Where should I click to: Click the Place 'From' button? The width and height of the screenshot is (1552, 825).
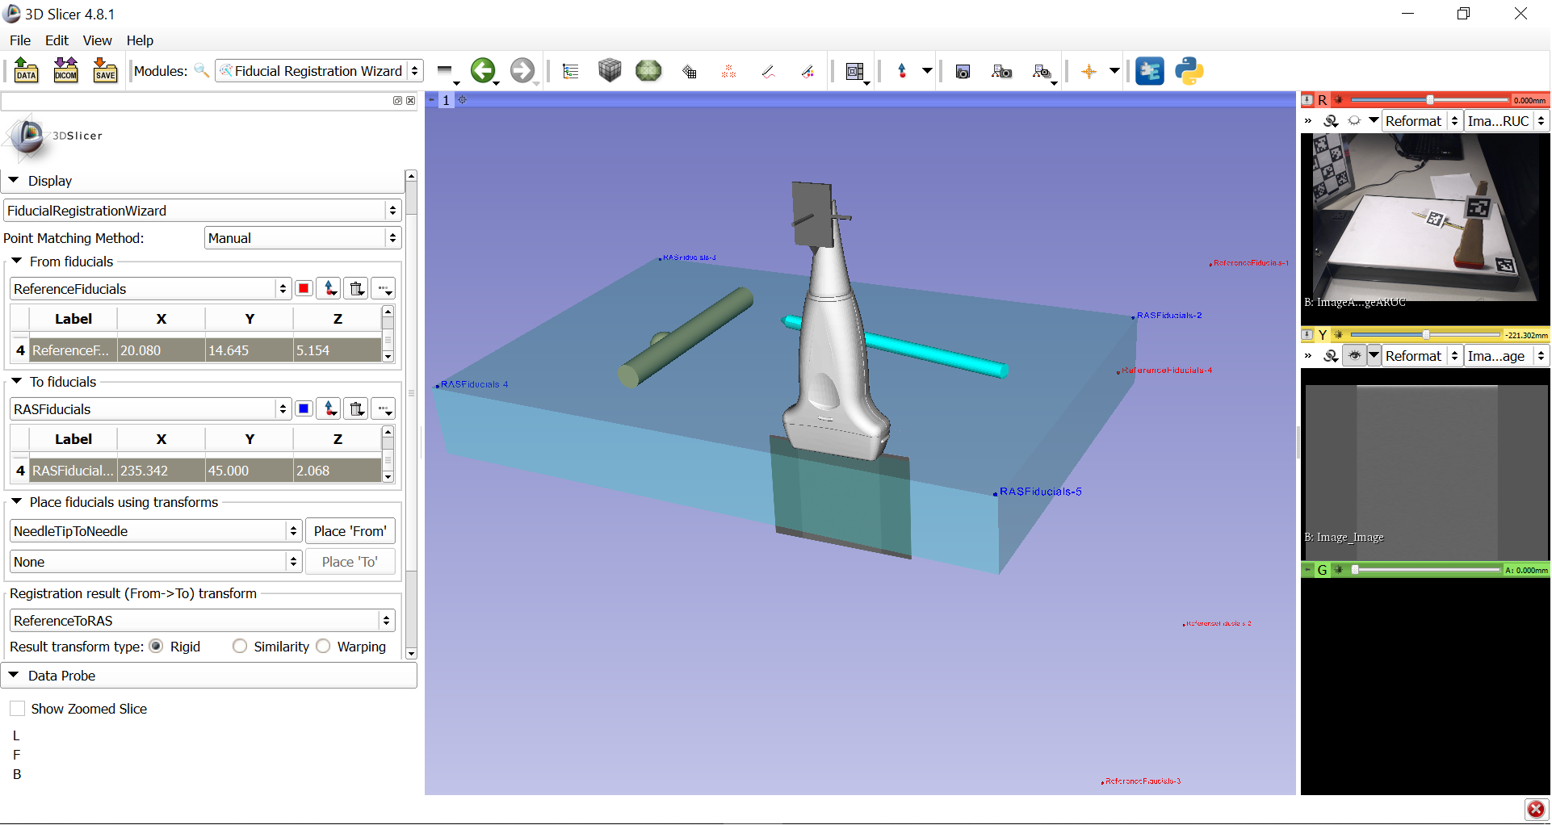[350, 531]
